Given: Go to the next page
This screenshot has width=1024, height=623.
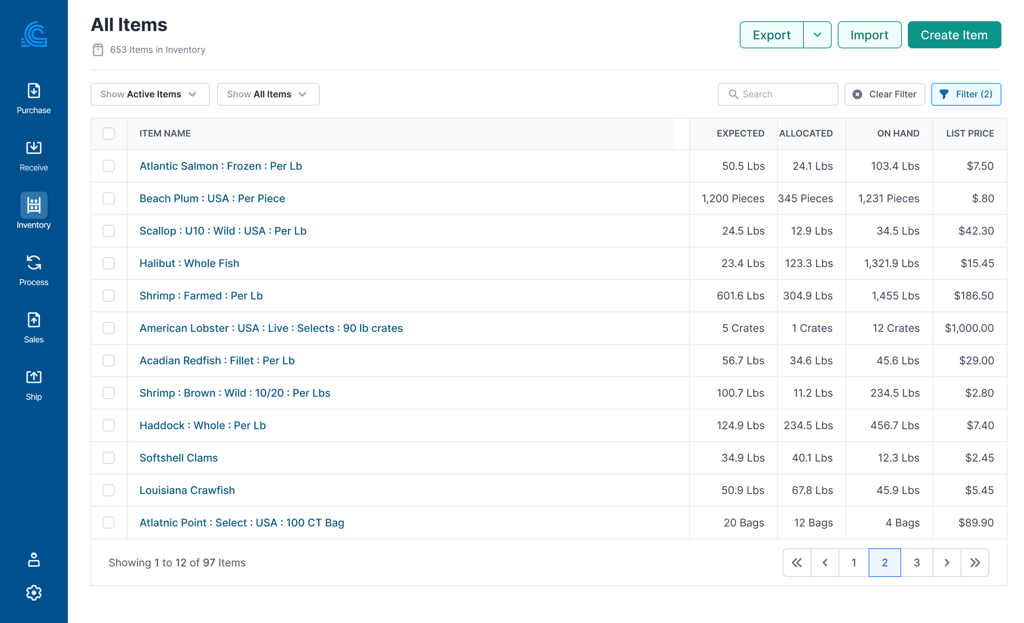Looking at the screenshot, I should click(947, 562).
